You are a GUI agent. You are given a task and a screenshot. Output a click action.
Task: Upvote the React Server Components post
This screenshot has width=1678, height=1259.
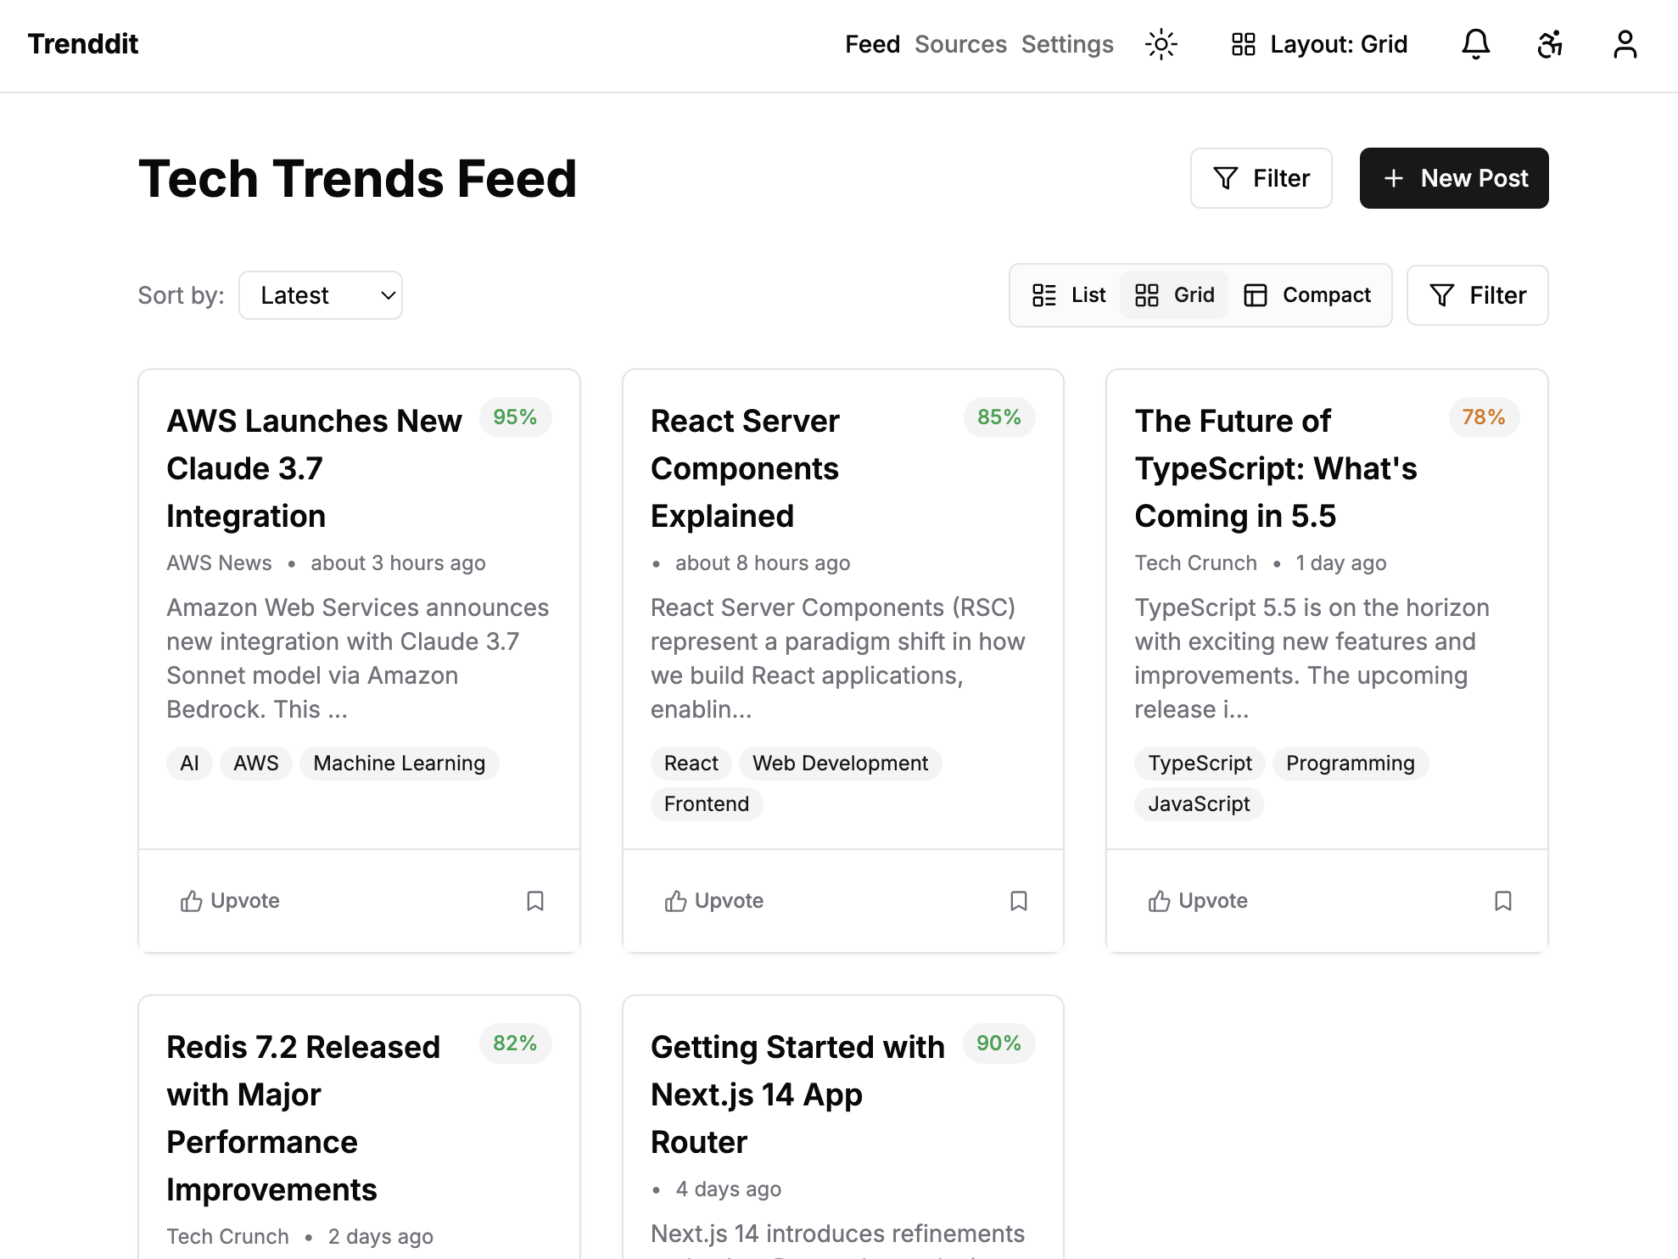pyautogui.click(x=713, y=901)
